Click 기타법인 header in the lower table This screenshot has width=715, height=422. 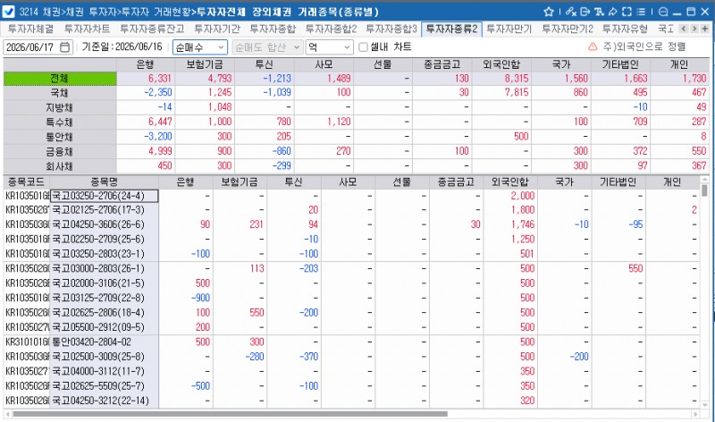pos(618,182)
